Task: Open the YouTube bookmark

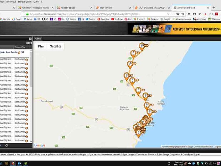Action: tap(117, 19)
